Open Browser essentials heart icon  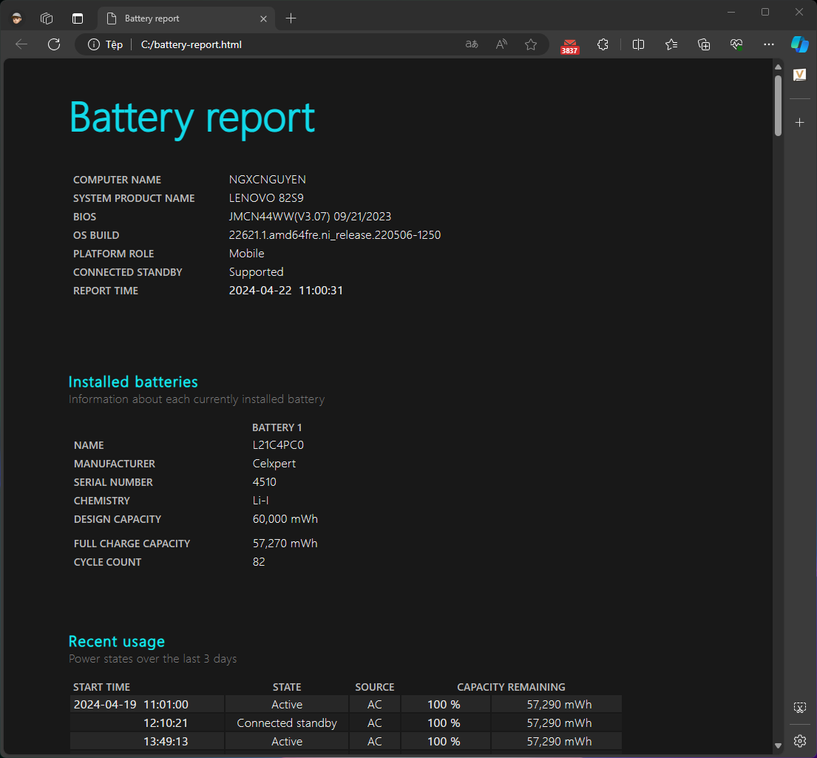point(736,44)
